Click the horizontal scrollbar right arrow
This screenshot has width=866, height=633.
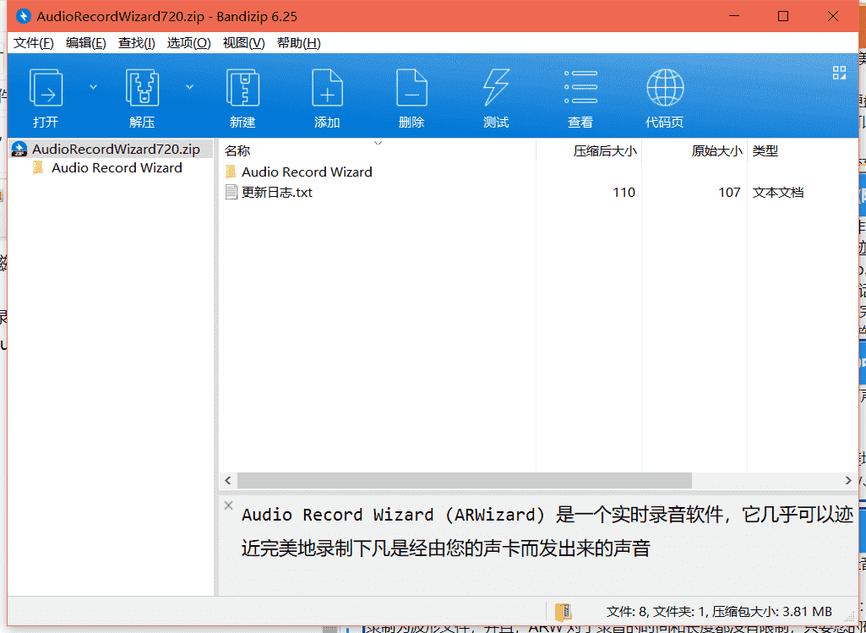[x=849, y=481]
